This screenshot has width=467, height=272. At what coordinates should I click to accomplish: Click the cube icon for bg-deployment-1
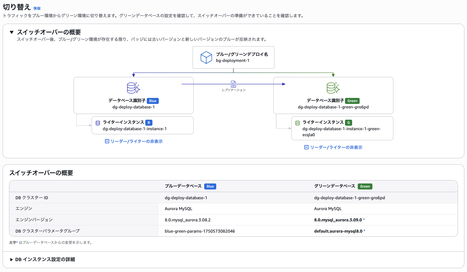(206, 57)
